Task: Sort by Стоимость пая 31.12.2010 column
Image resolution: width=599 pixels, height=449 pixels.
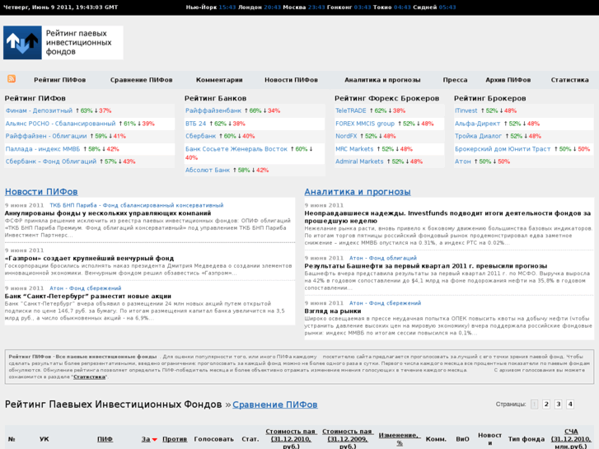Action: pyautogui.click(x=291, y=438)
